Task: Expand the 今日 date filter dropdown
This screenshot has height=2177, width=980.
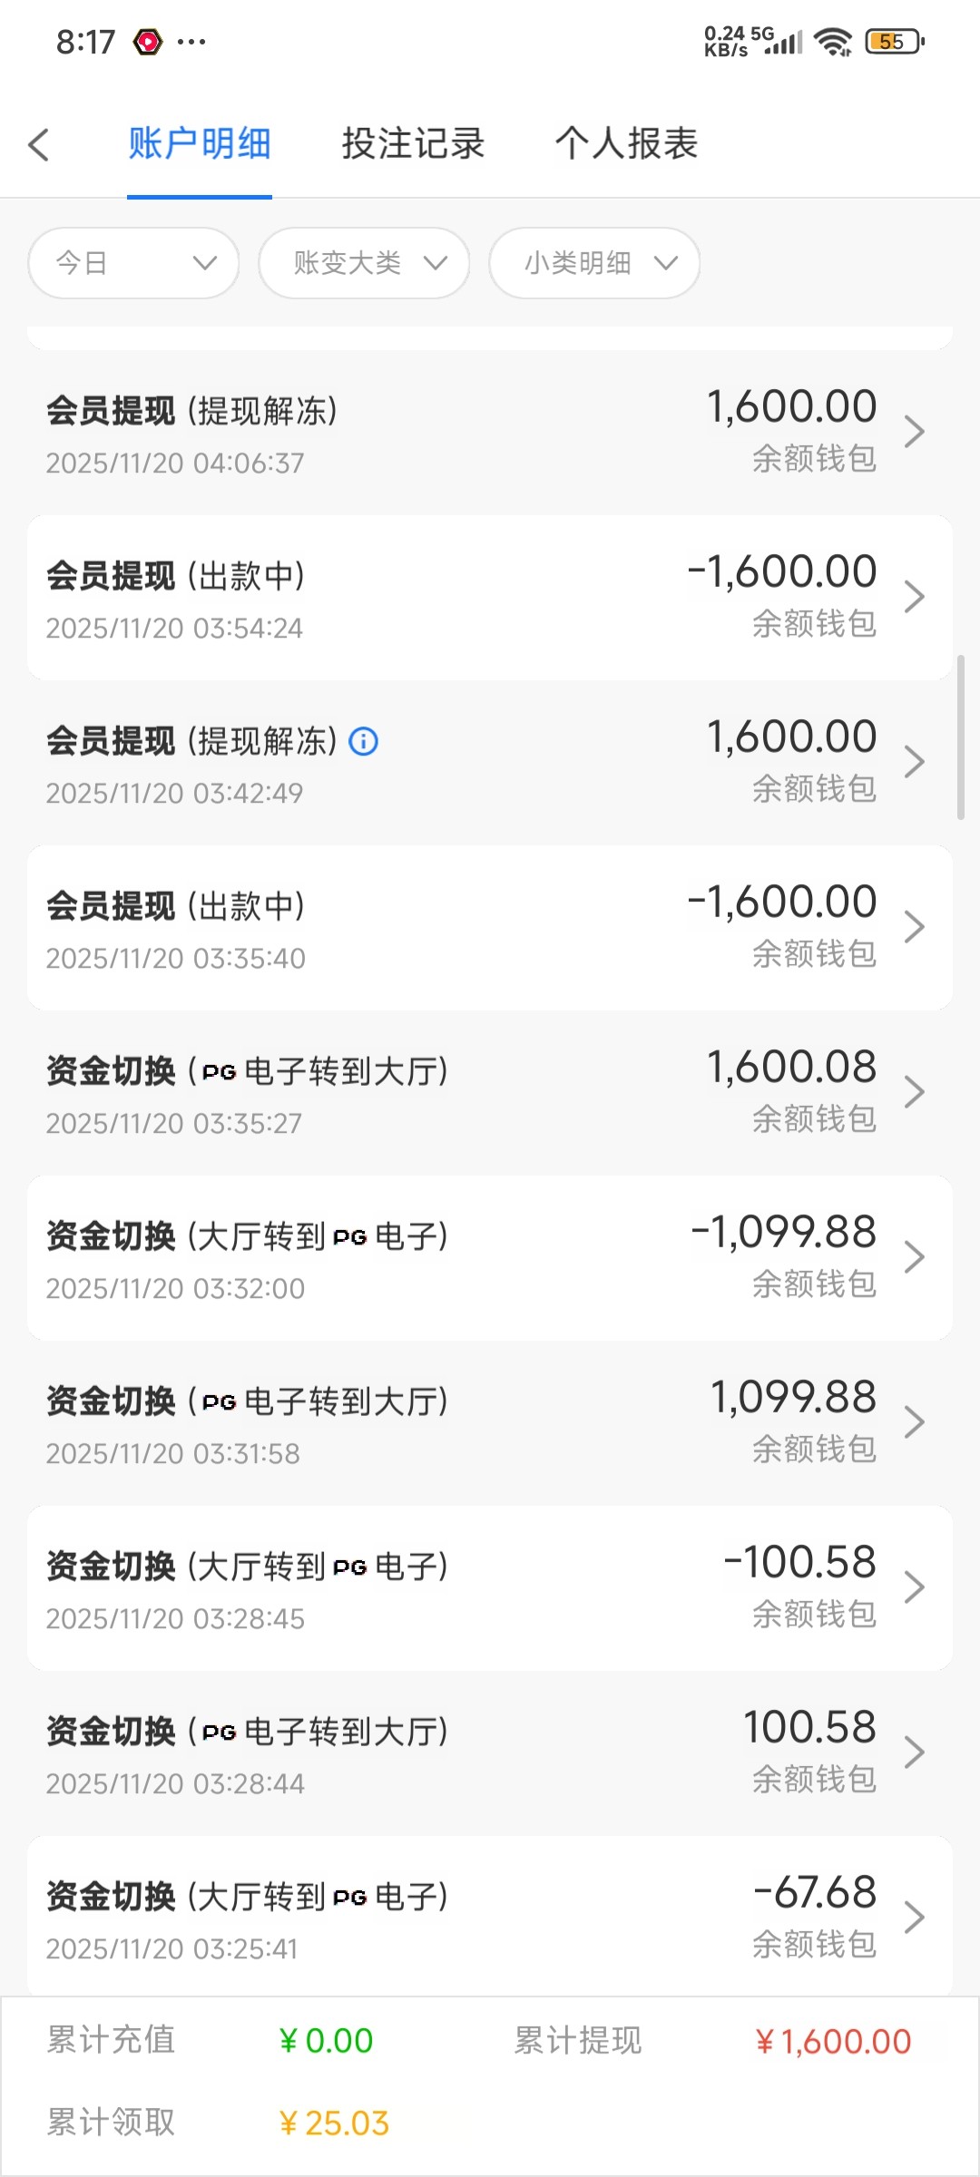Action: (134, 263)
